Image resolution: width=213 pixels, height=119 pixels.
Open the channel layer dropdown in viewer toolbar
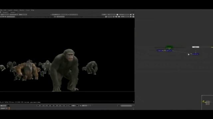point(4,15)
